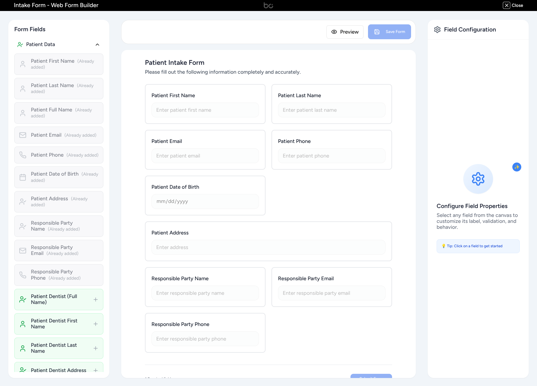Click the gear icon in Field Configuration header
Viewport: 537px width, 386px height.
437,29
